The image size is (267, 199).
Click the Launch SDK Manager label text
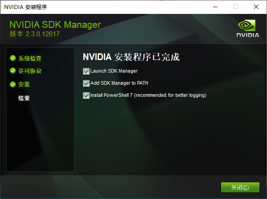[114, 71]
